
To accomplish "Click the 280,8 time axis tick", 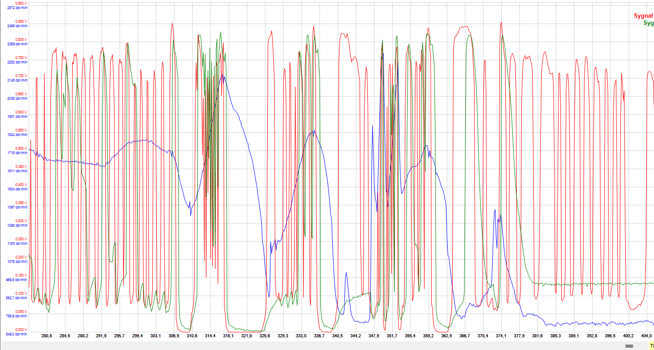I will (x=46, y=336).
